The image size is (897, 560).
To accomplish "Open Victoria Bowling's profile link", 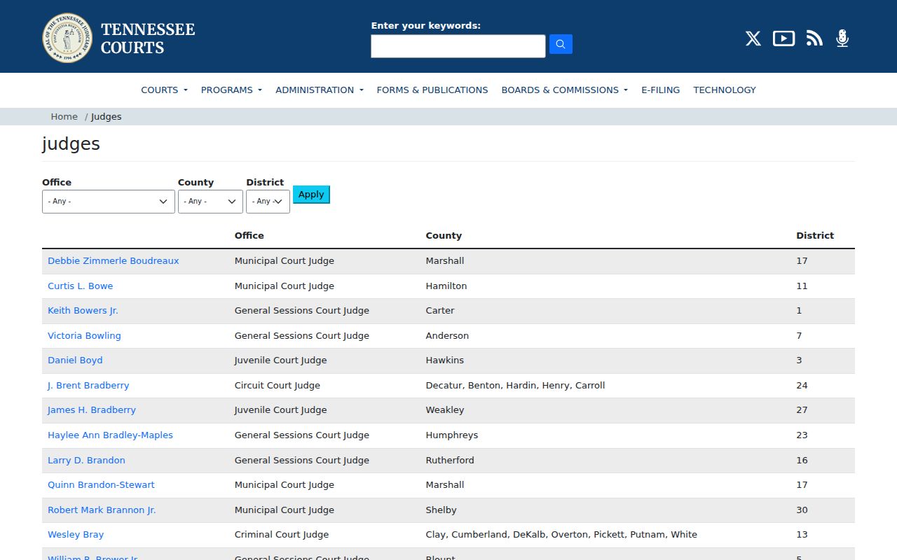I will pyautogui.click(x=84, y=336).
